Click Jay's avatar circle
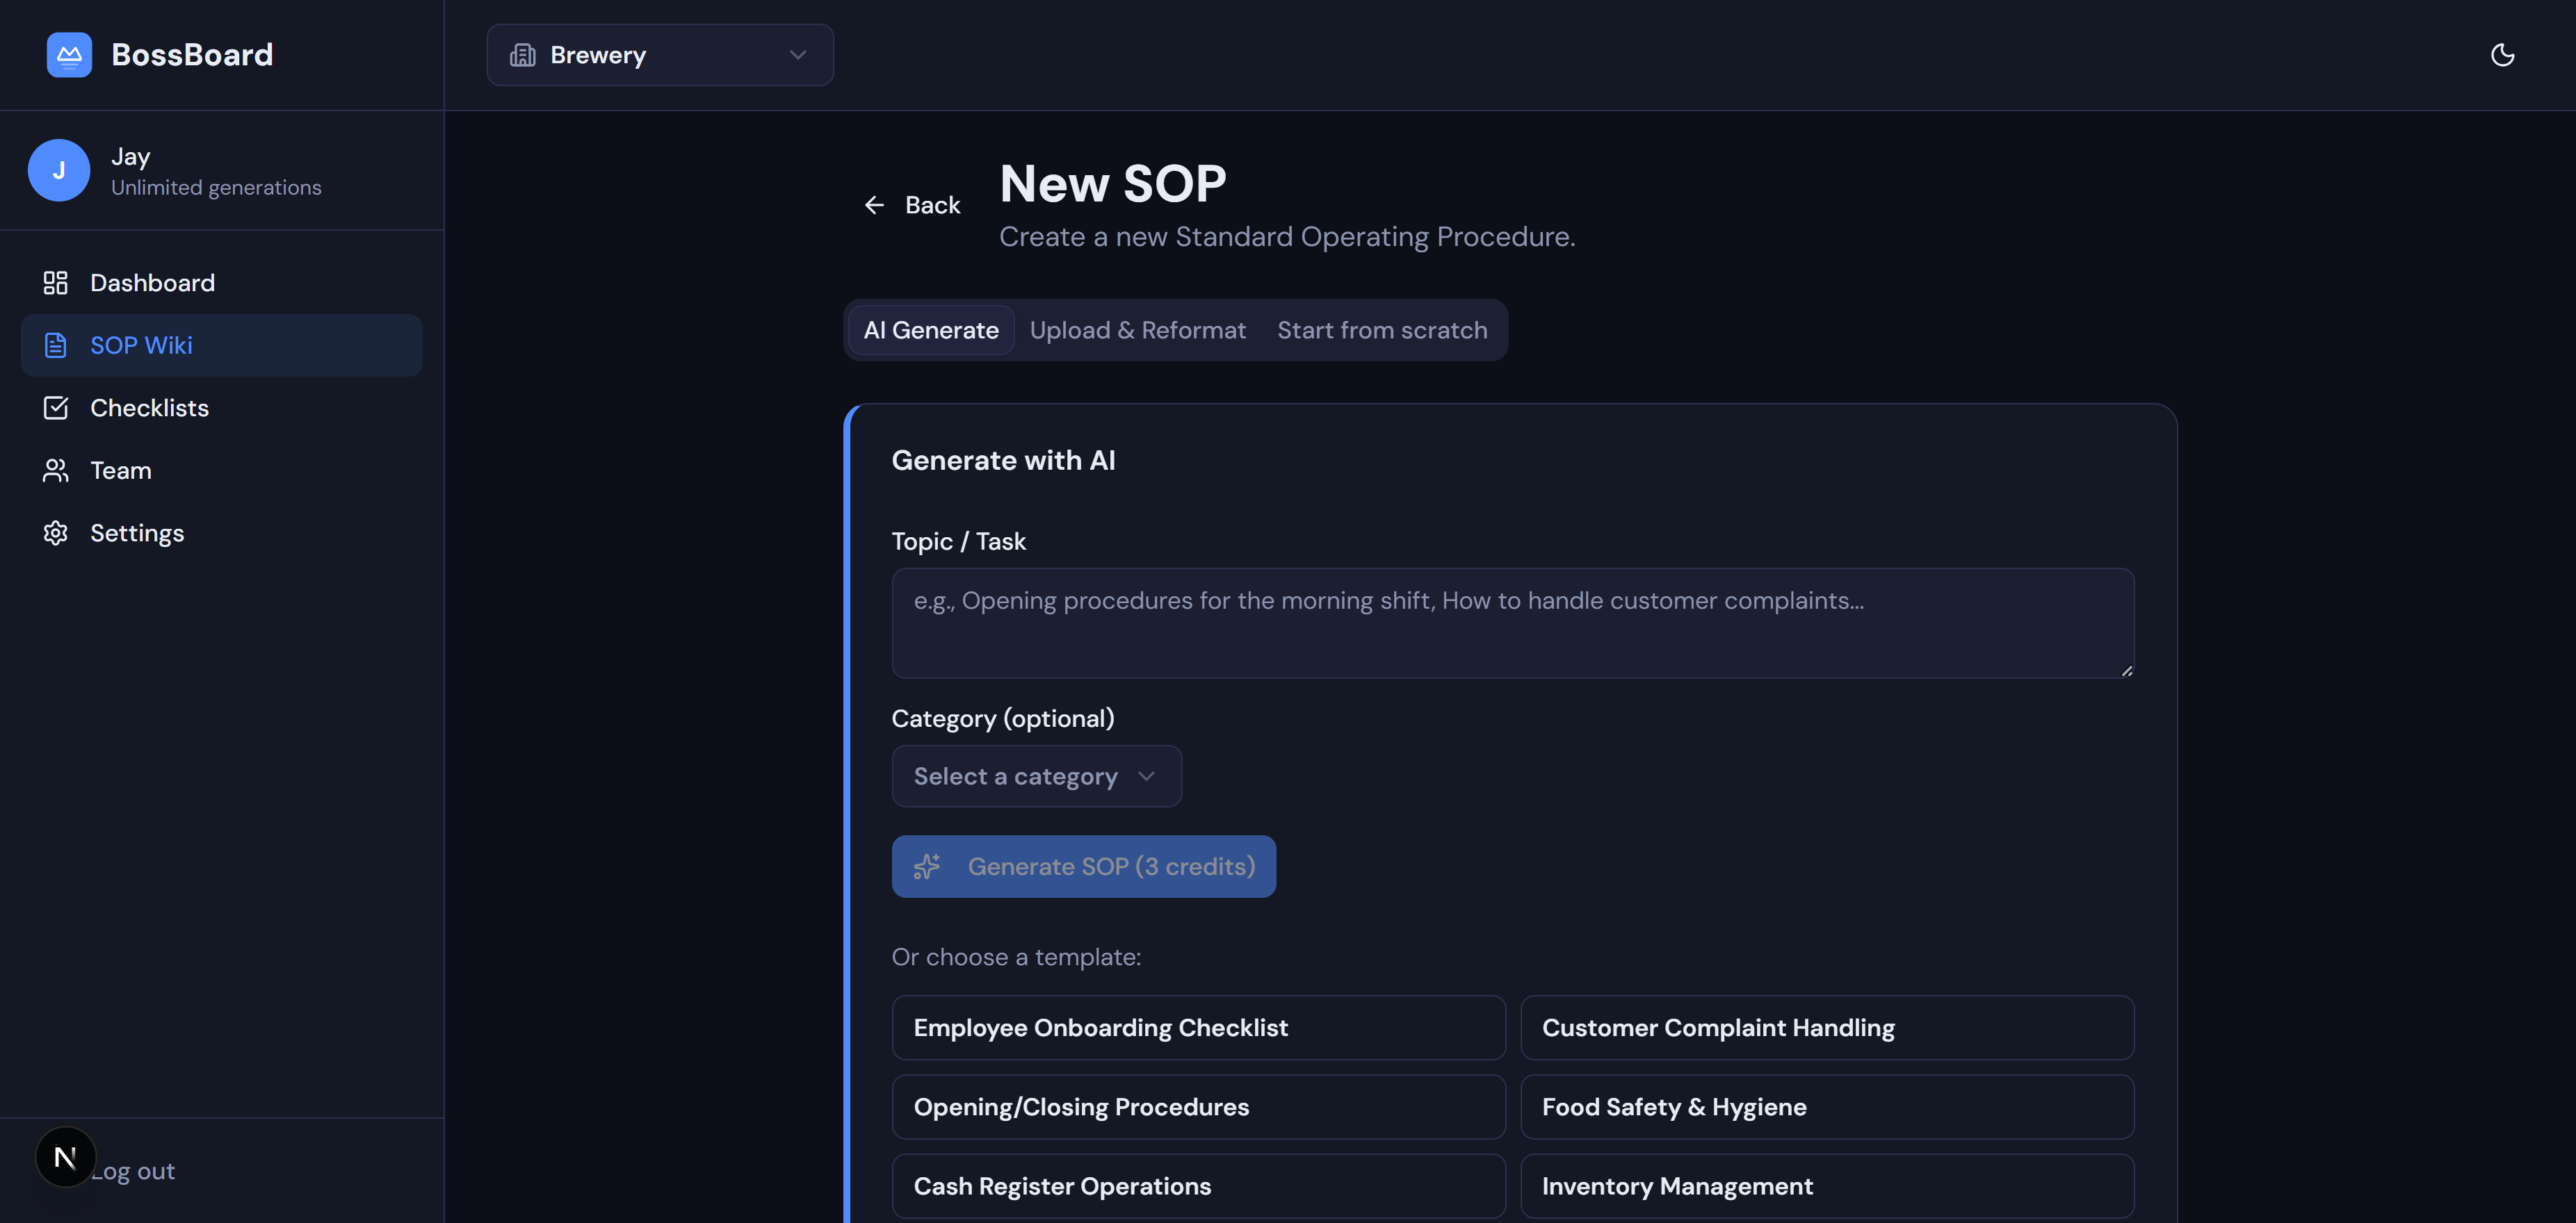 point(59,171)
